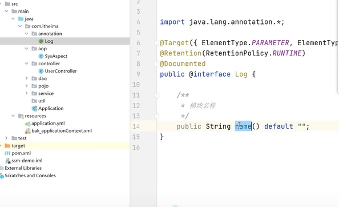Toggle fold marker beside @Target line
Screen dimensions: 339x207
click(x=157, y=43)
